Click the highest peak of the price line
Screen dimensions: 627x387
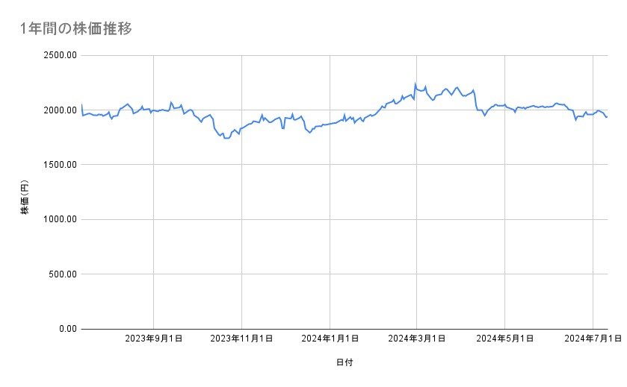415,84
